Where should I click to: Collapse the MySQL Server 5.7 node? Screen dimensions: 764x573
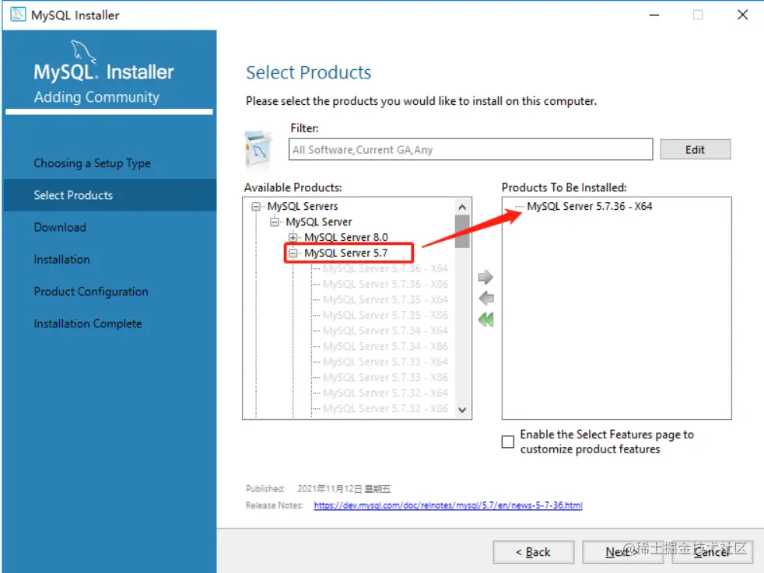point(293,253)
